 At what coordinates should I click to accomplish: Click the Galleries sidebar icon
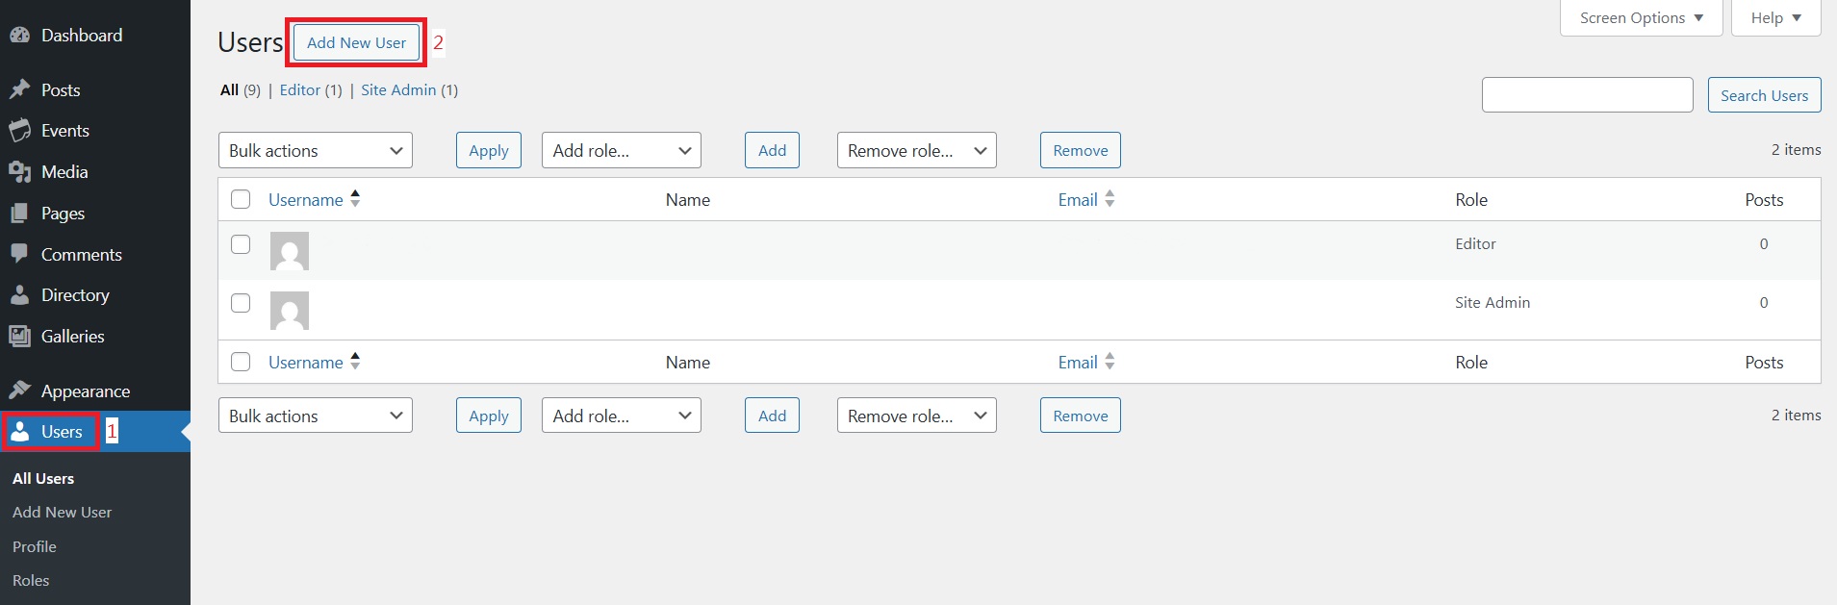tap(19, 337)
